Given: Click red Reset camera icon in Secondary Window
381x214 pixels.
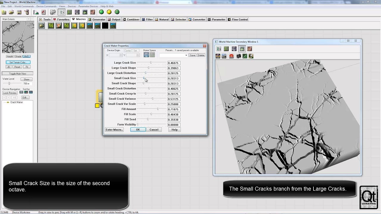Looking at the screenshot, I should [232, 56].
